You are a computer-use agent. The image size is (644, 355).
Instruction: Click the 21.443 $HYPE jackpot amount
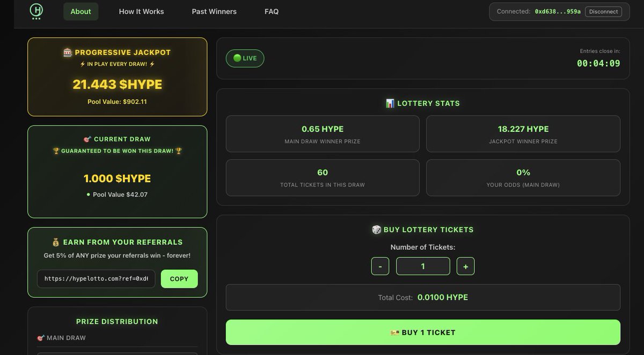(117, 84)
